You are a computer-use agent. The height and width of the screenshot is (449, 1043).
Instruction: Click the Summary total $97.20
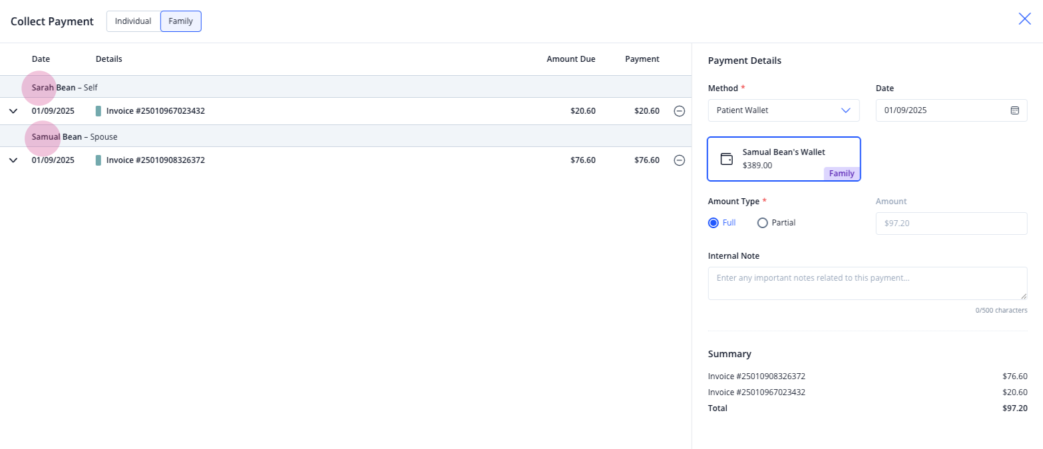click(x=1015, y=408)
